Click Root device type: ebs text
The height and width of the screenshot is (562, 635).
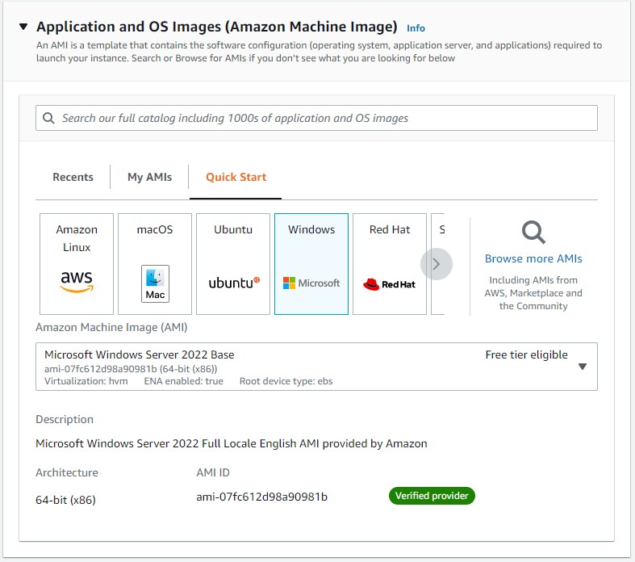[286, 381]
